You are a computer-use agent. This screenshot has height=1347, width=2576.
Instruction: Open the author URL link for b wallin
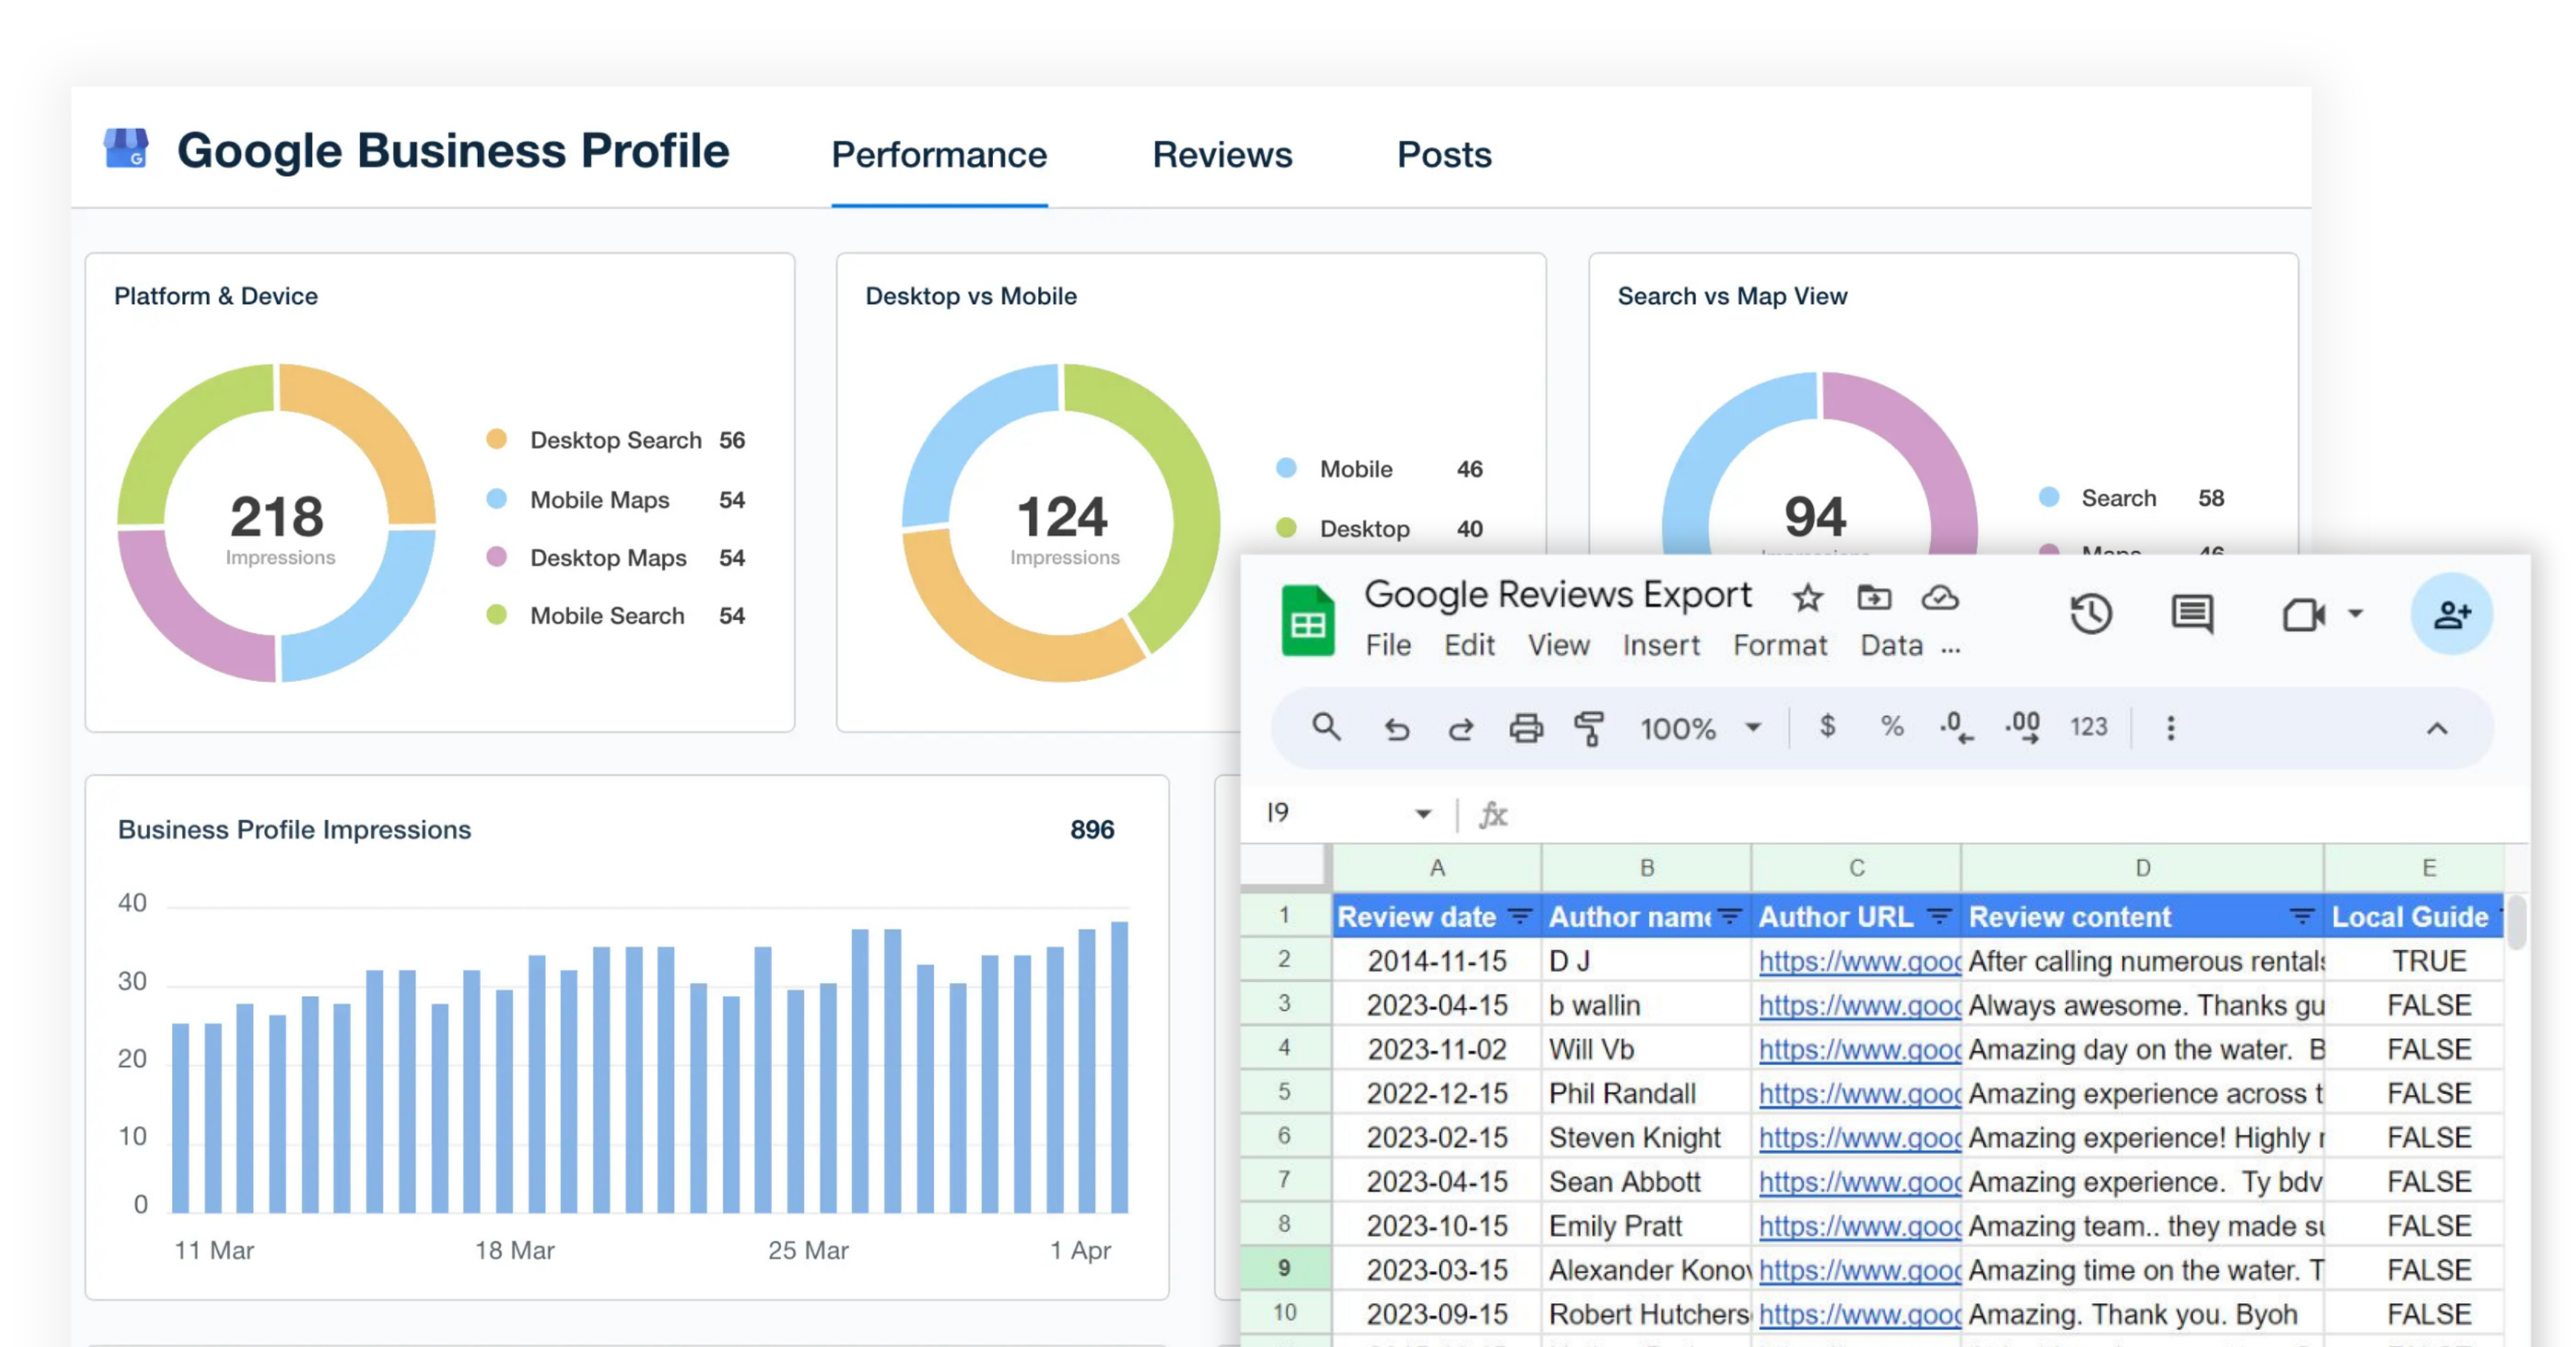coord(1859,1005)
